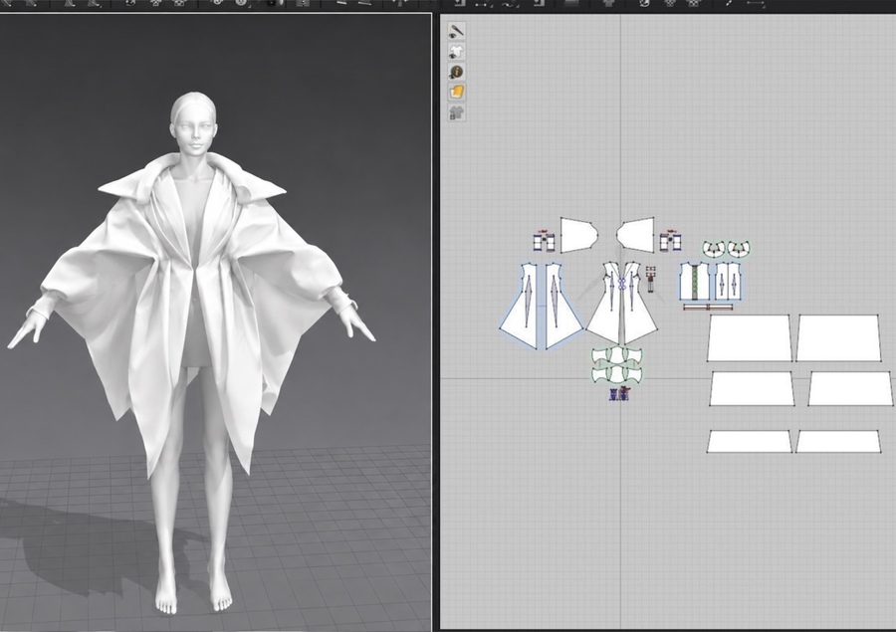Select the bottom-right narrow trapezoid pattern
896x632 pixels.
coord(837,441)
